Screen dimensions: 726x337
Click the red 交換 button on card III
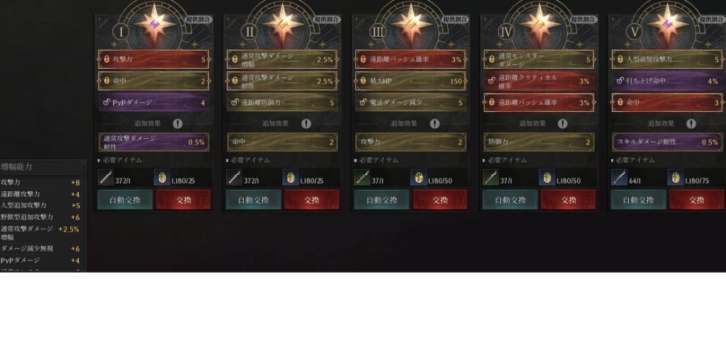pos(440,200)
